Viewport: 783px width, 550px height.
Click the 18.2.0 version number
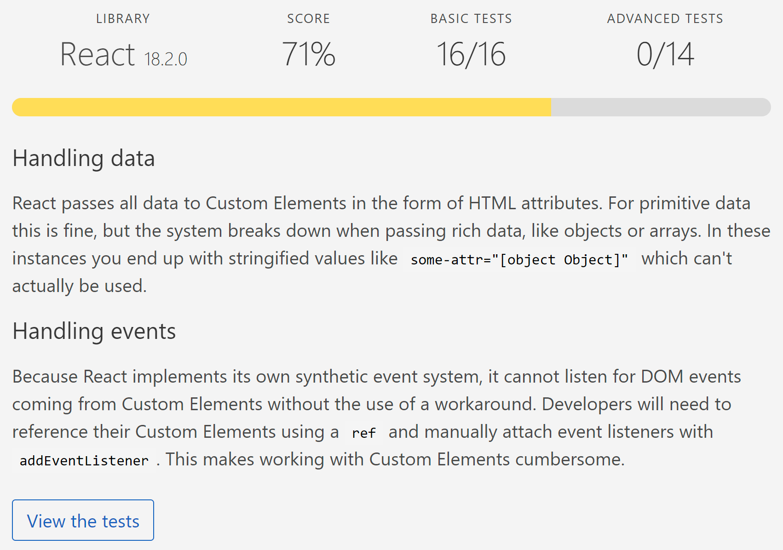(166, 59)
